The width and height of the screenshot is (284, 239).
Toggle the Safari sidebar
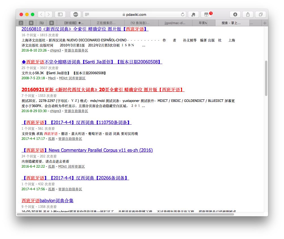click(60, 14)
